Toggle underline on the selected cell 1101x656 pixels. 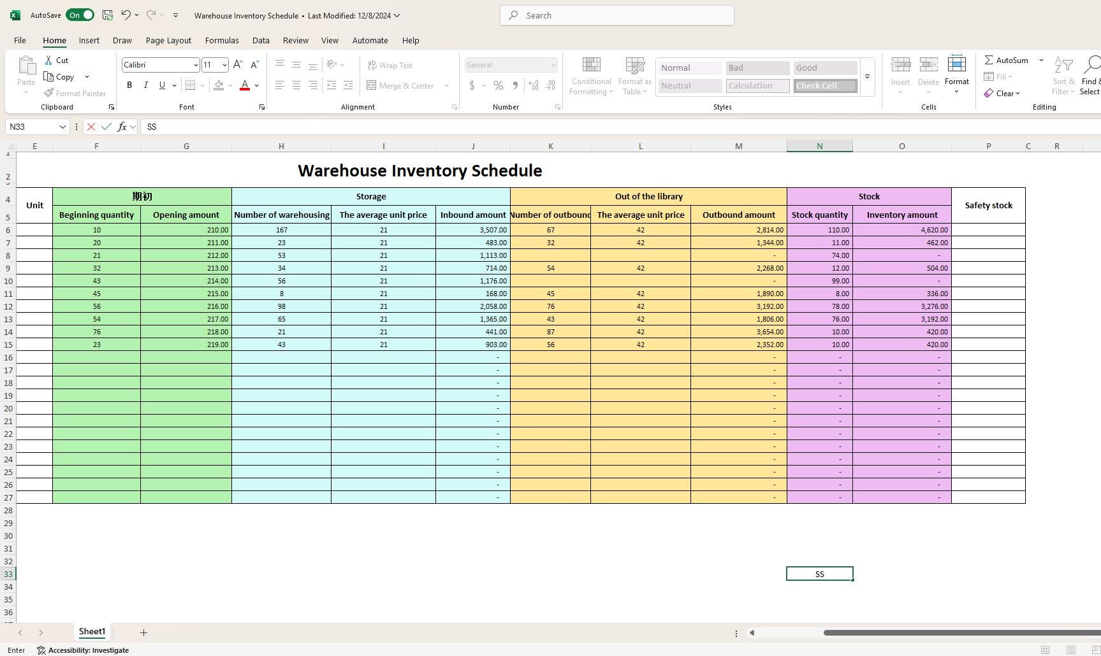pyautogui.click(x=161, y=85)
